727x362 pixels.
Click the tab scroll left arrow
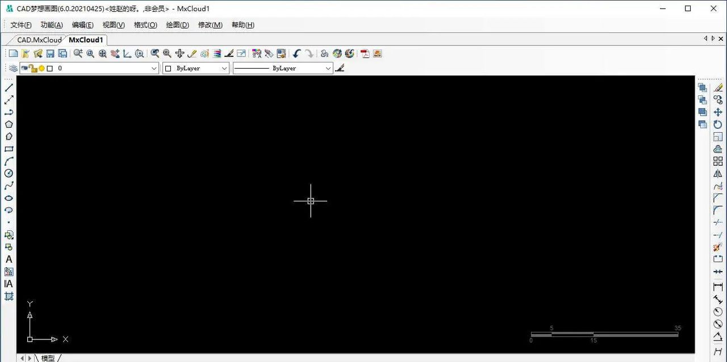coord(705,39)
